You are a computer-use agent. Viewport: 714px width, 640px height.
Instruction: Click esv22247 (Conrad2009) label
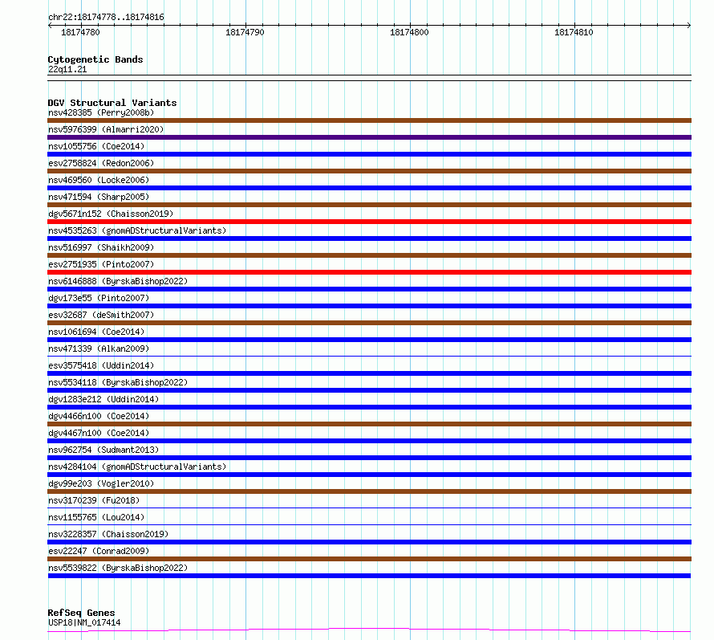click(99, 551)
